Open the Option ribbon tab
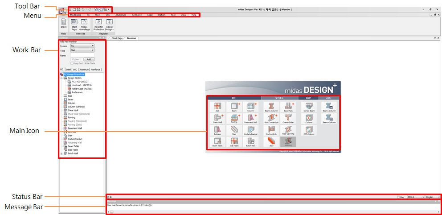This screenshot has width=442, height=215. tap(162, 15)
